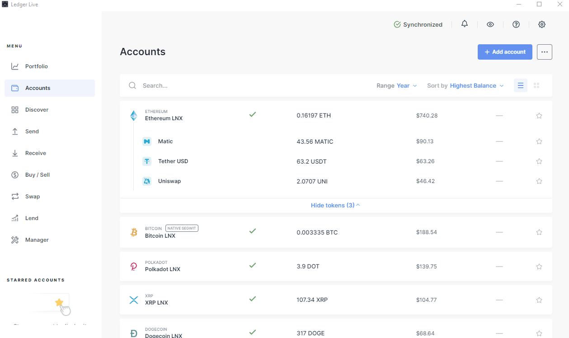The image size is (569, 338).
Task: Click the Buy / Sell dollar icon
Action: click(15, 175)
